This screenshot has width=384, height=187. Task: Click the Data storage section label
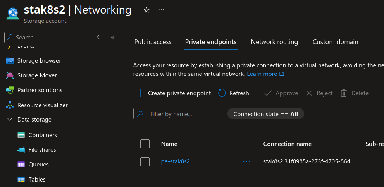[x=34, y=120]
